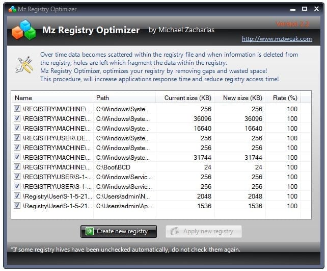Select the C:\Users\admin\Ap... path cell
This screenshot has height=271, width=327.
tap(124, 206)
